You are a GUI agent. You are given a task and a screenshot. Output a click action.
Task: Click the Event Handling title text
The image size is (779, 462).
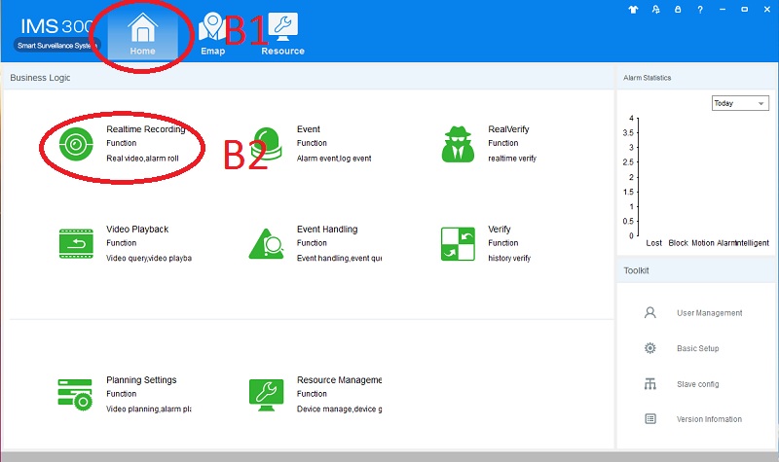point(327,230)
